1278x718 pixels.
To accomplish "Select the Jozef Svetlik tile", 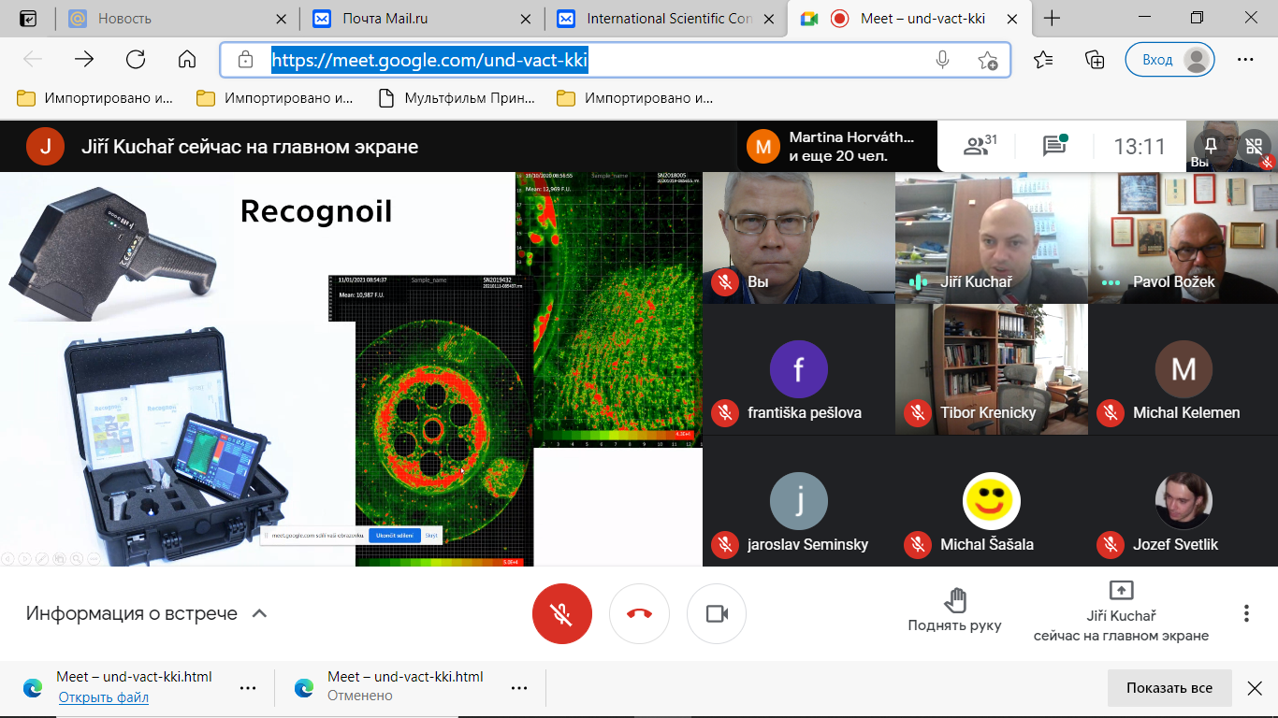I will [1184, 501].
